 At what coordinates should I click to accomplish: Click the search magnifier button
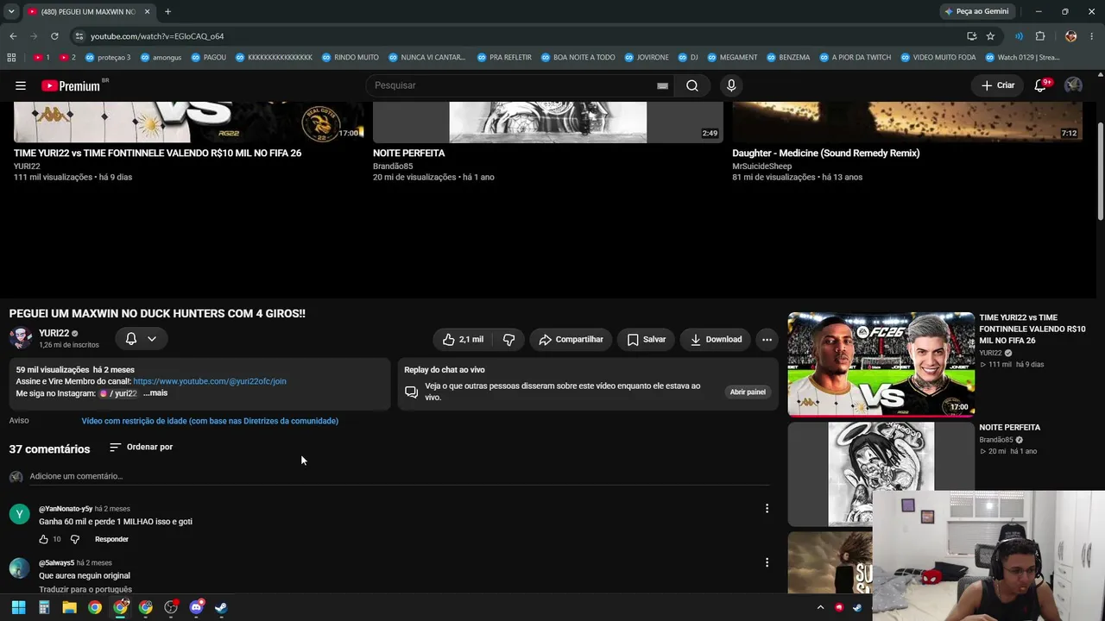click(x=692, y=85)
